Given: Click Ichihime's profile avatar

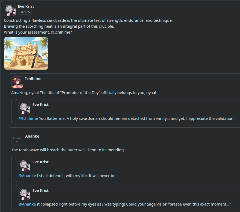Looking at the screenshot, I should click(x=17, y=82).
